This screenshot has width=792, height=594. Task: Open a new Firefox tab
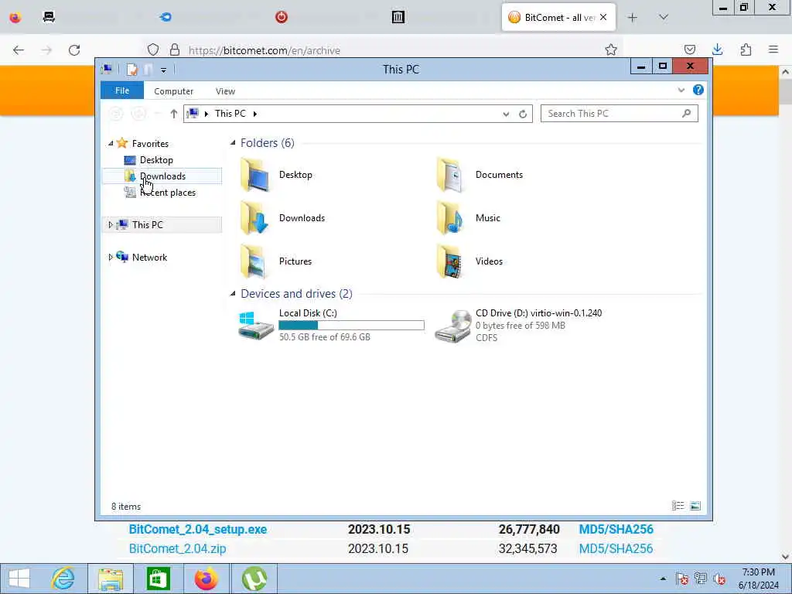(633, 18)
